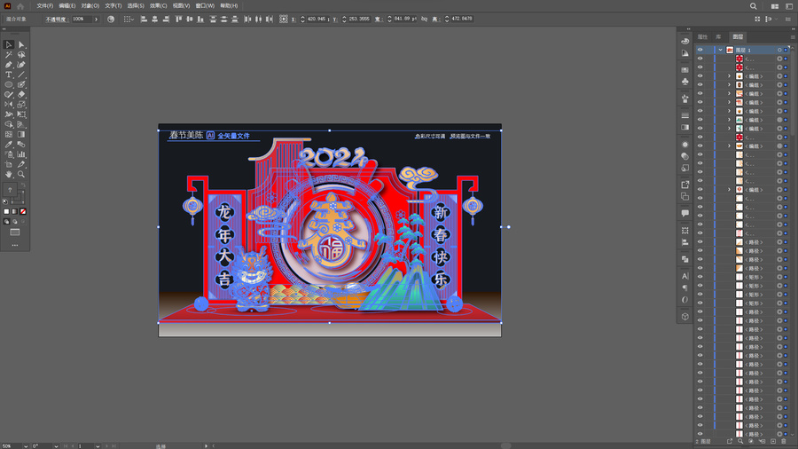Open the Character panel 'A' icon

(x=685, y=277)
